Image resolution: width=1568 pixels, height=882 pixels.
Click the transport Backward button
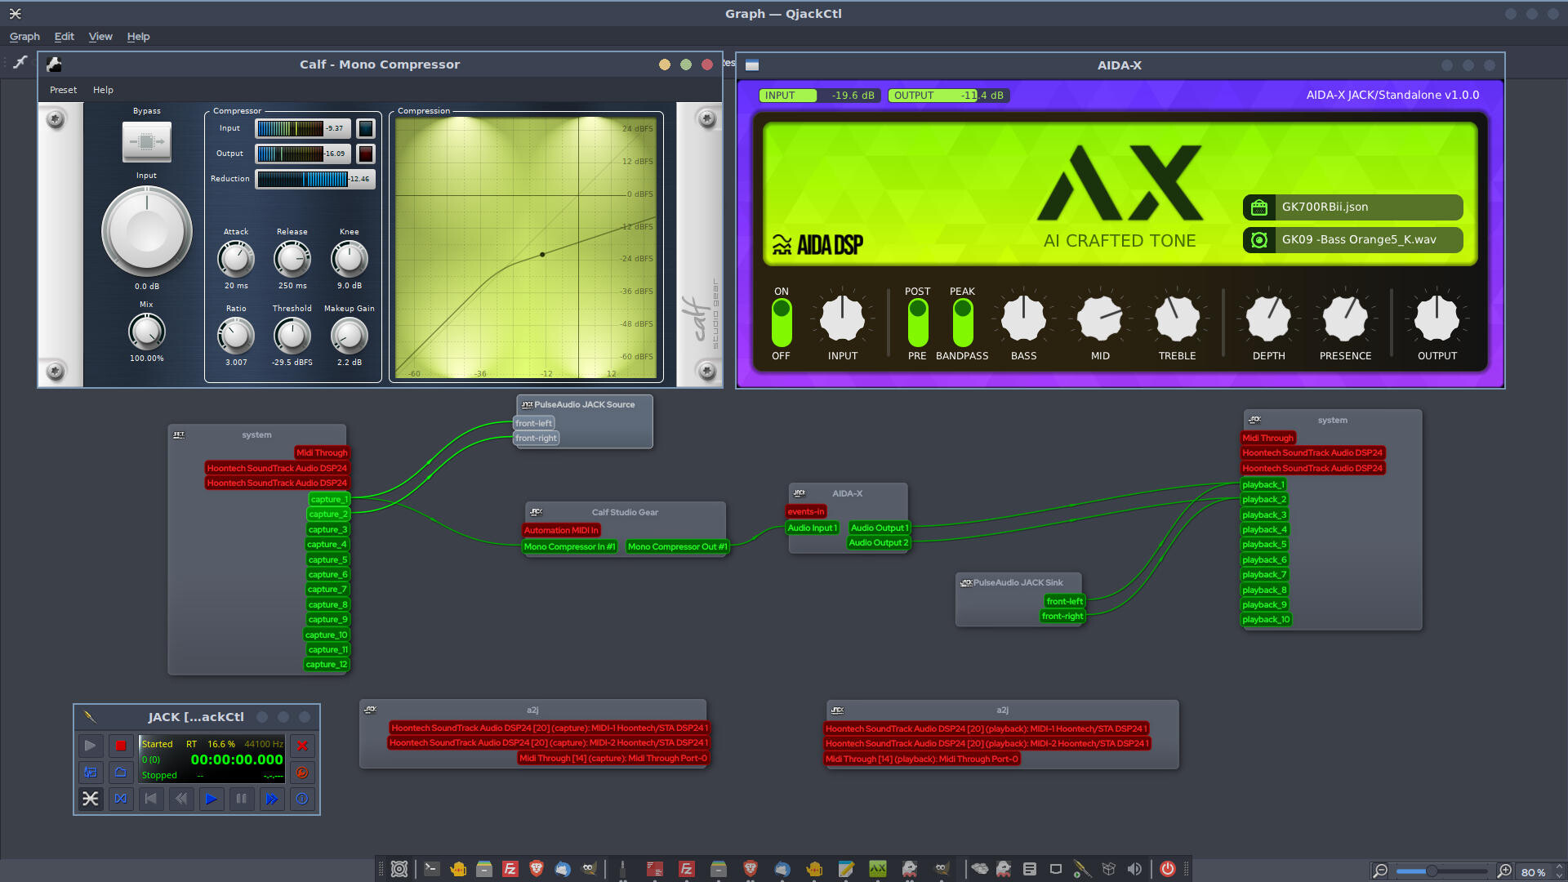(x=180, y=799)
